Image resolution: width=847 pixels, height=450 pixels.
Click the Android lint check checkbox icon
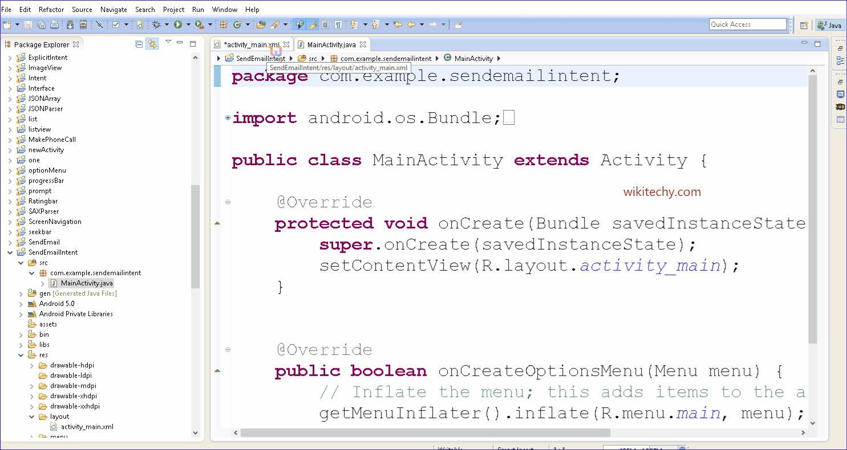pos(116,24)
